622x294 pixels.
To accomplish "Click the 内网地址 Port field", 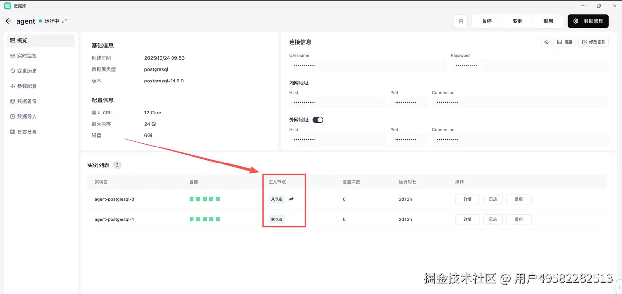I will click(x=409, y=103).
